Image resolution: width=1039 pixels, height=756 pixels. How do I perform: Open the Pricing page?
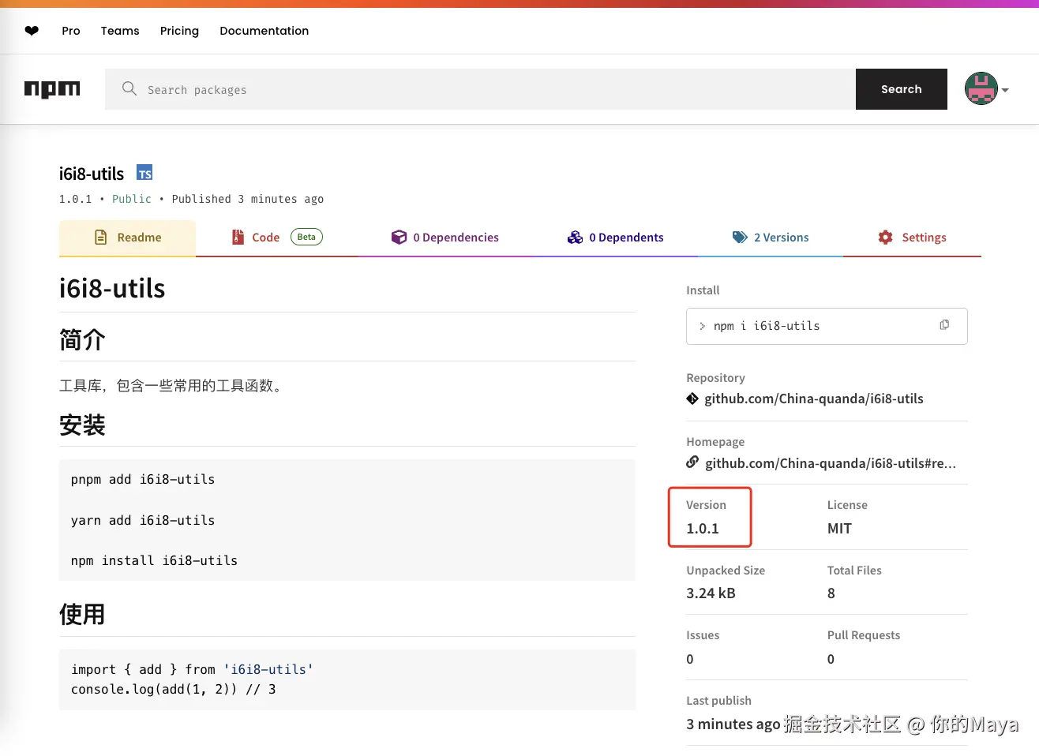click(x=179, y=31)
